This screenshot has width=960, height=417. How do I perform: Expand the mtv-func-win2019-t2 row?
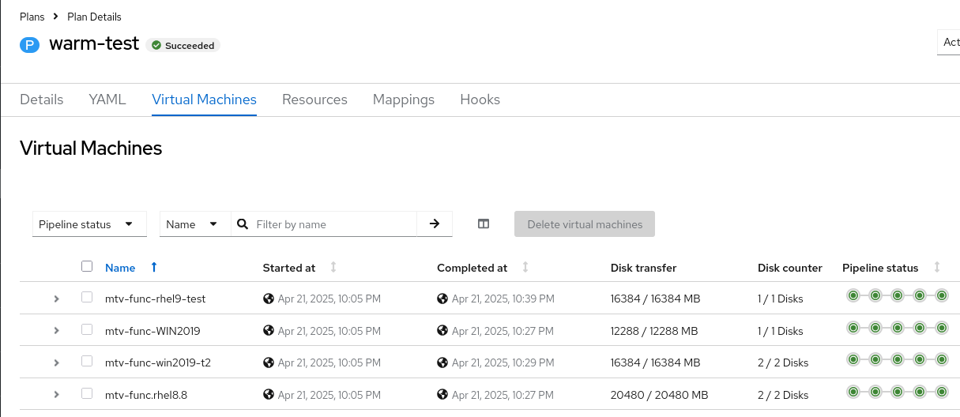(57, 363)
